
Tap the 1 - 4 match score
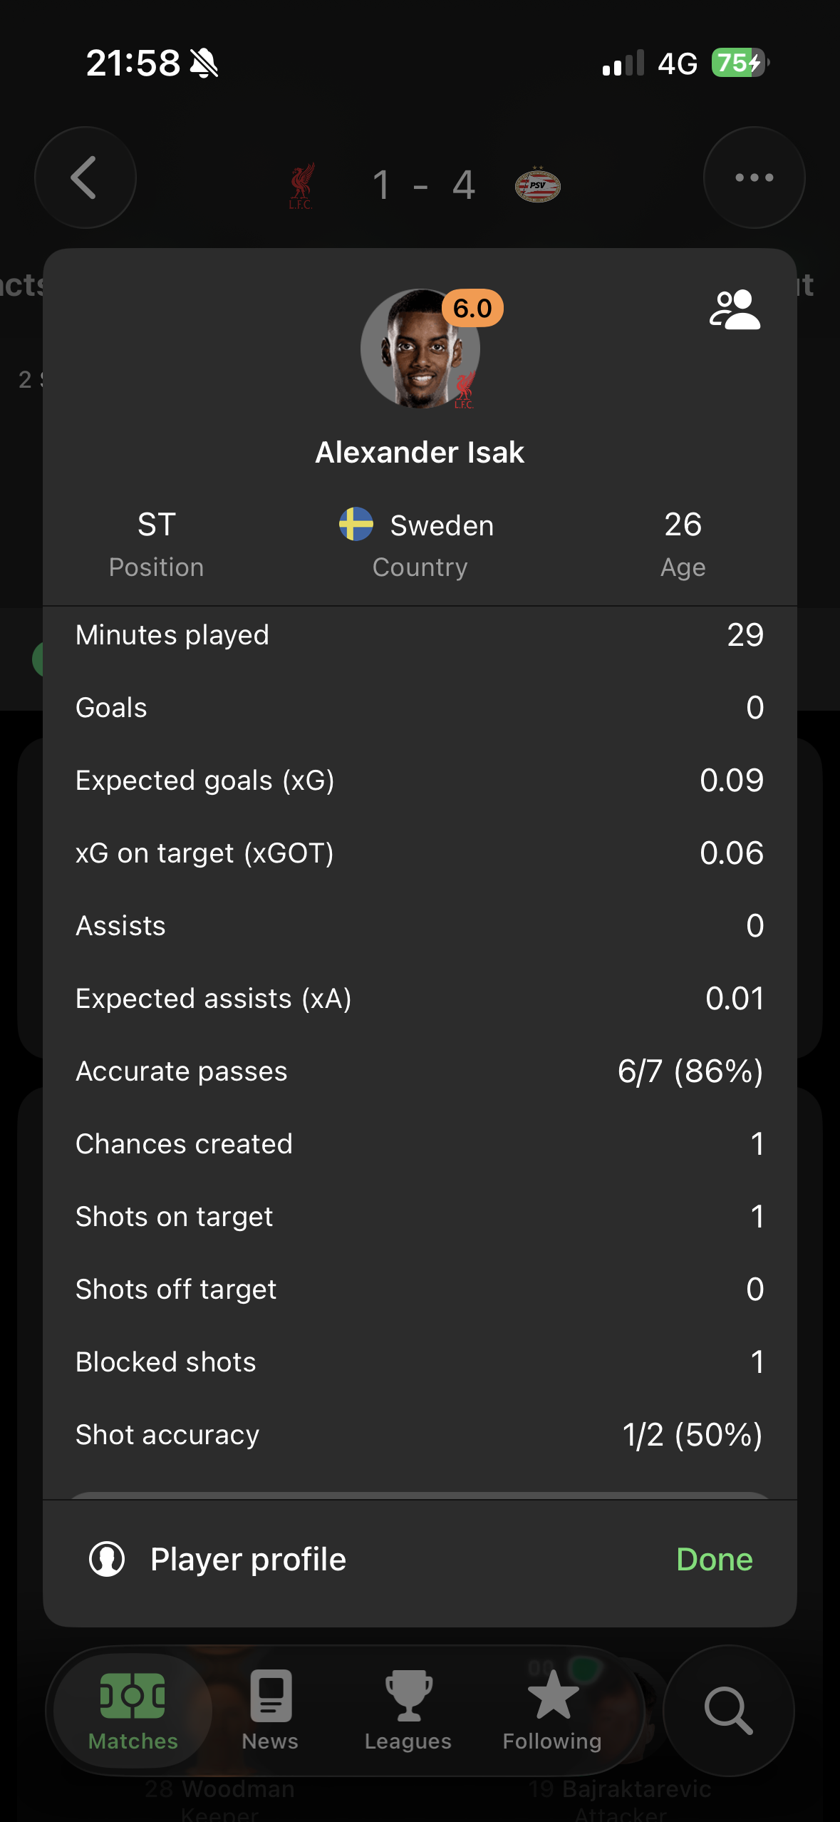point(423,185)
